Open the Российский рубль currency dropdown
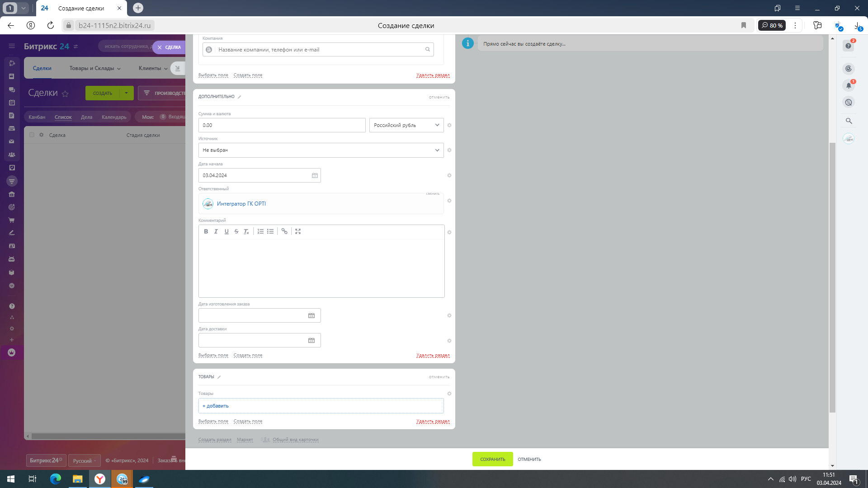This screenshot has width=868, height=488. pyautogui.click(x=406, y=125)
